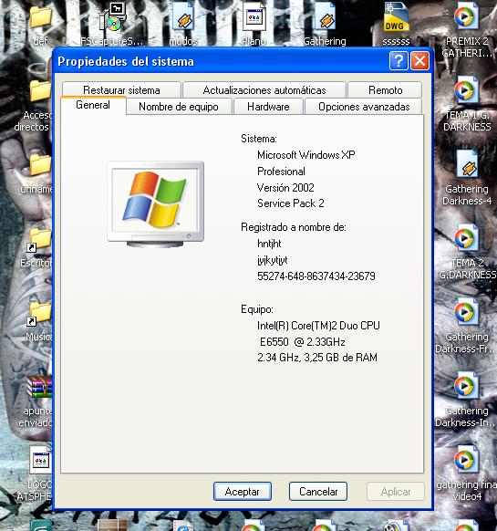Screen dimensions: 497x531
Task: Click the Intel(R) Core(TM)2 Duo CPU text
Action: (318, 326)
